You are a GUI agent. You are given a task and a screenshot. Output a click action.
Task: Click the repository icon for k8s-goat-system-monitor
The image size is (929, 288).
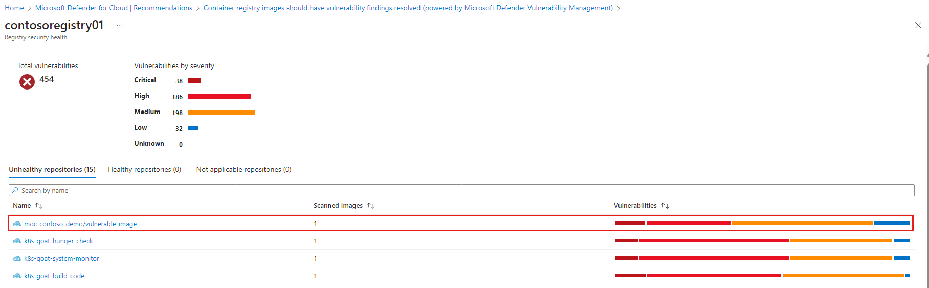17,259
